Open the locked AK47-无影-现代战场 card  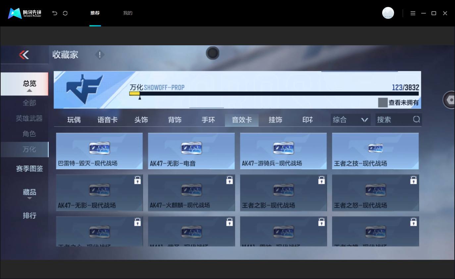(x=99, y=193)
